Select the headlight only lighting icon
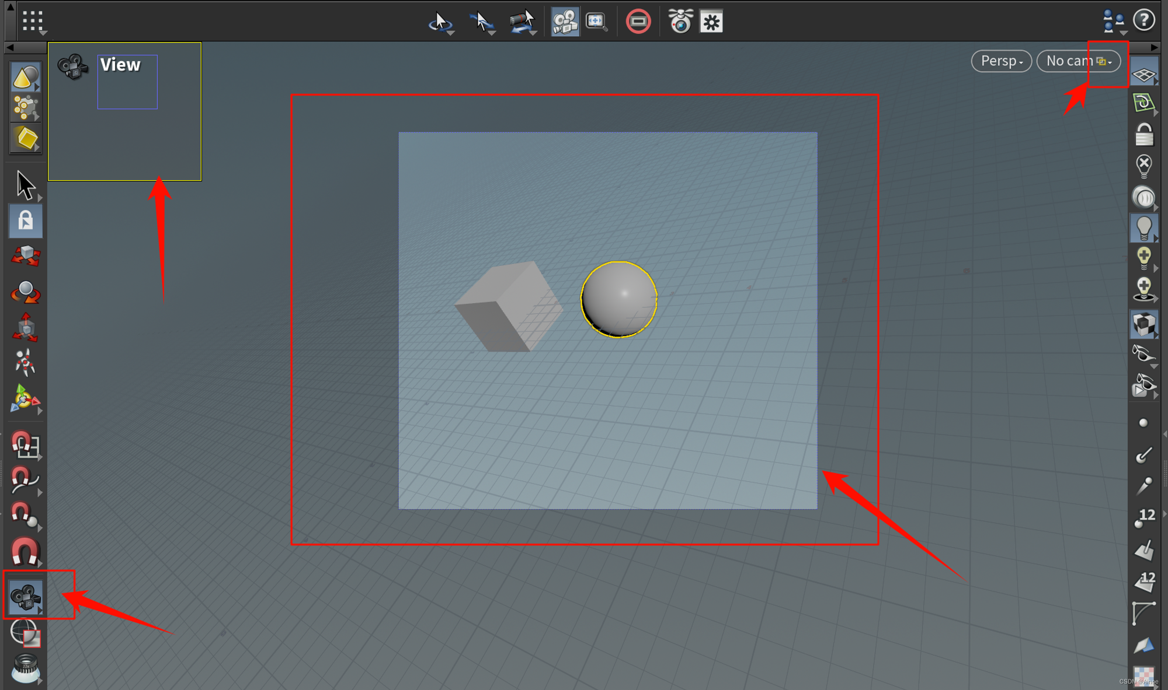The width and height of the screenshot is (1168, 690). pyautogui.click(x=1143, y=197)
